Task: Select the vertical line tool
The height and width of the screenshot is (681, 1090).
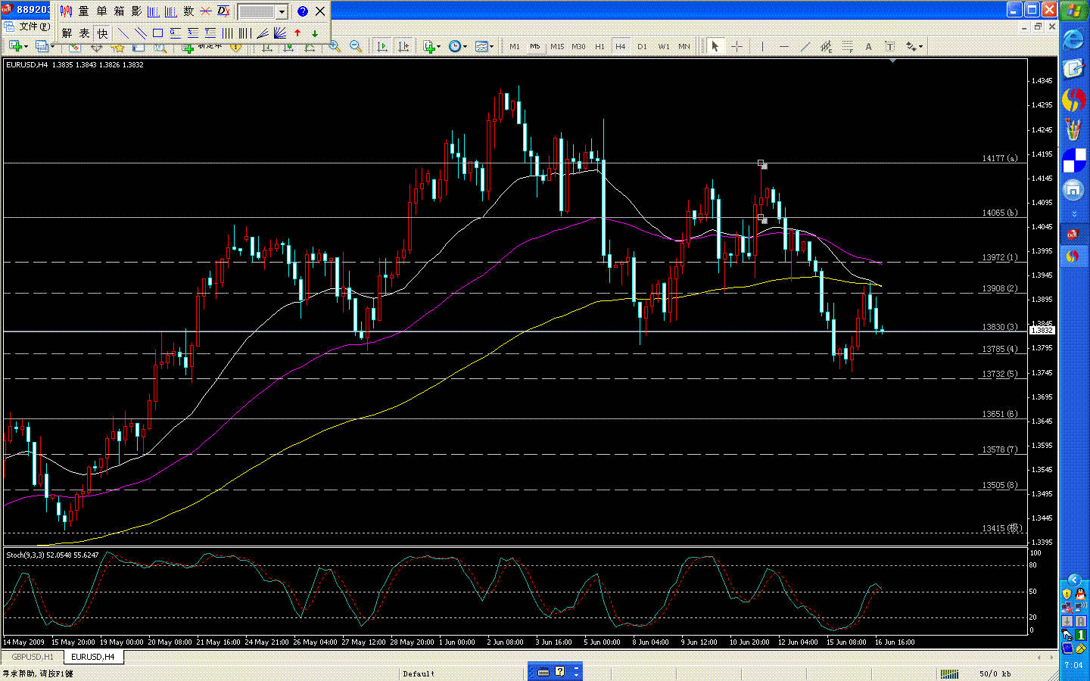Action: [762, 46]
